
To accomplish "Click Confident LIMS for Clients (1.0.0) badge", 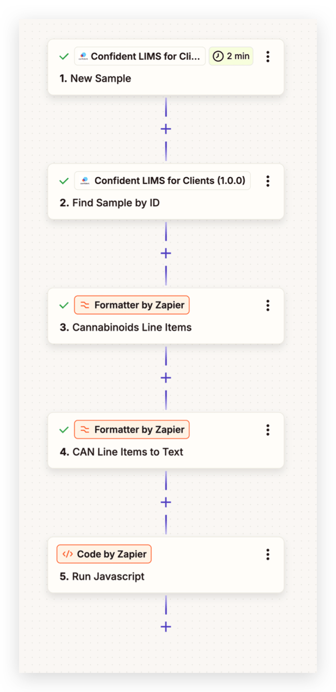I will (163, 181).
